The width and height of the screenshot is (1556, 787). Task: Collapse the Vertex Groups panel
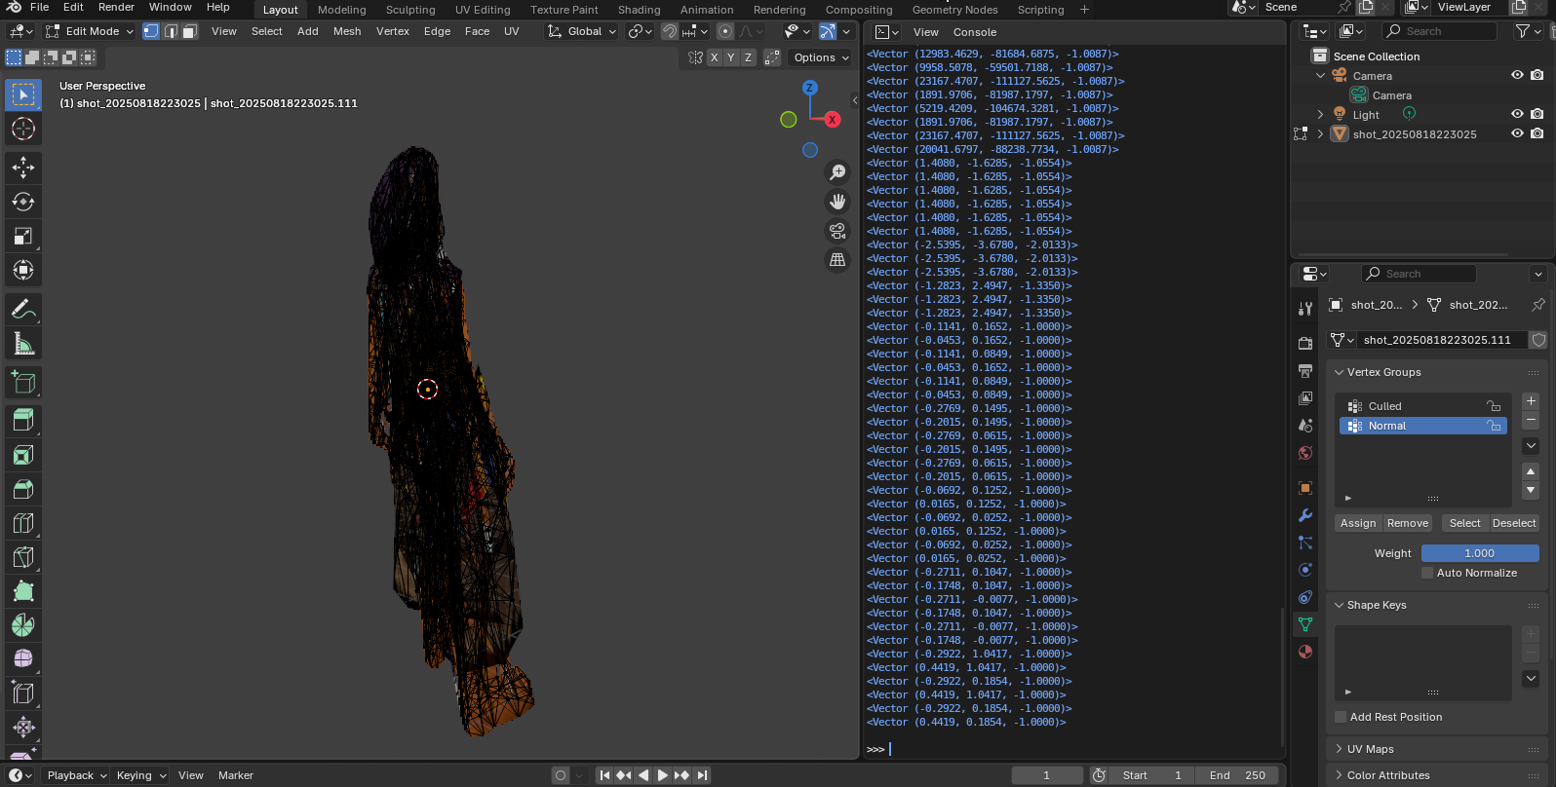click(x=1340, y=372)
